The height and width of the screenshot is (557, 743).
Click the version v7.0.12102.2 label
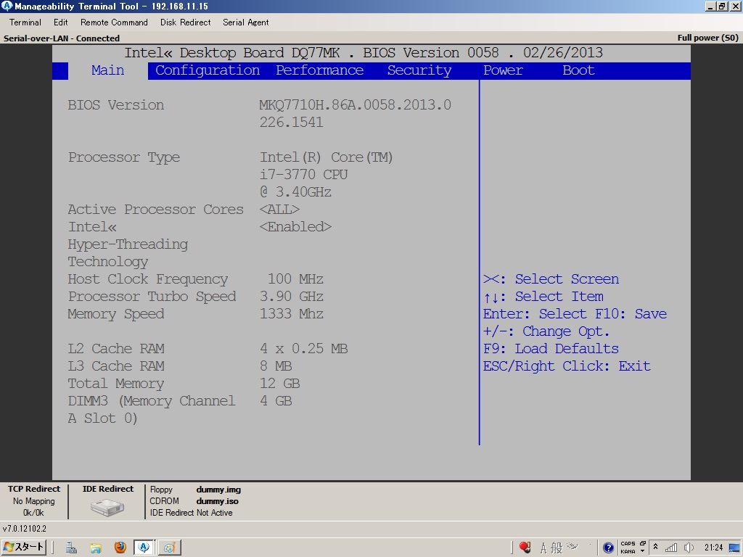tap(25, 529)
